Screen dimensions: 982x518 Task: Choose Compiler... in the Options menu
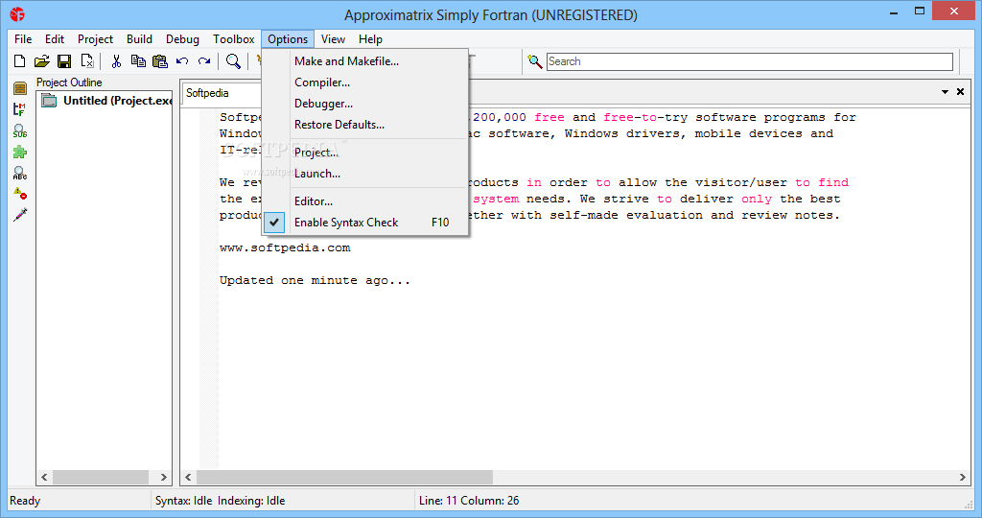tap(365, 82)
